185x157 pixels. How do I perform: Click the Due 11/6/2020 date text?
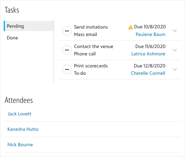pyautogui.click(x=150, y=46)
